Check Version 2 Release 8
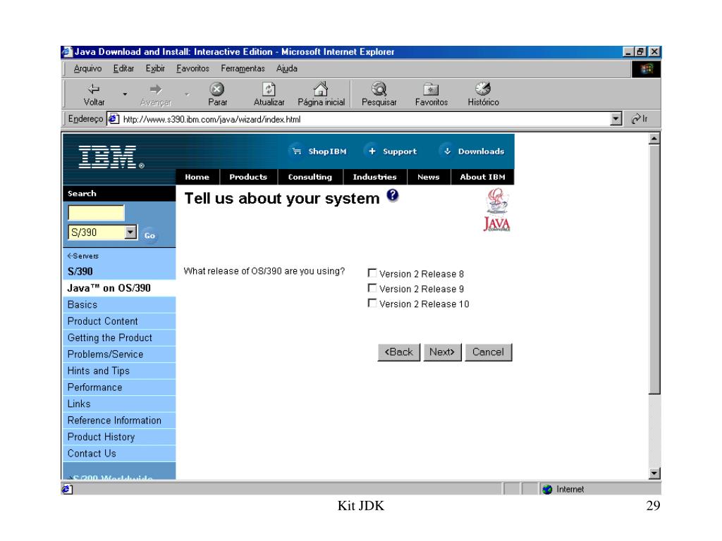Screen dimensions: 722x541 (372, 273)
